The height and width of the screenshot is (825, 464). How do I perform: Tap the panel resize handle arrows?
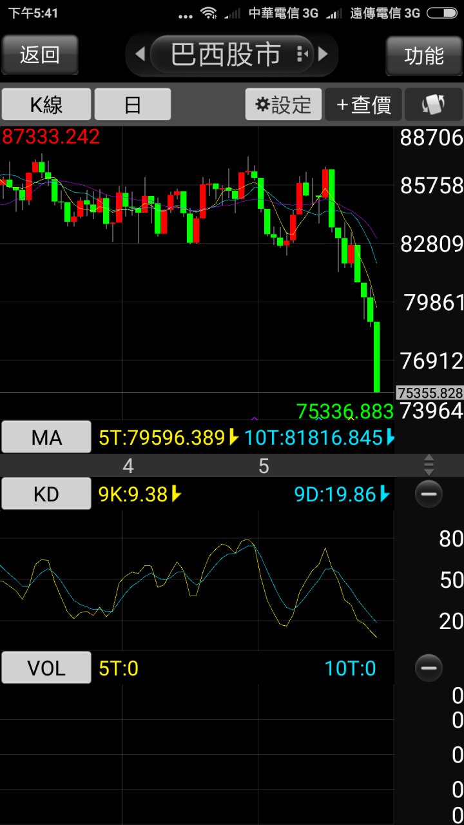tap(429, 465)
